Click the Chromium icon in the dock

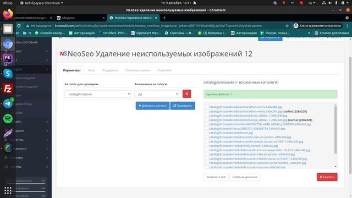tap(8, 44)
